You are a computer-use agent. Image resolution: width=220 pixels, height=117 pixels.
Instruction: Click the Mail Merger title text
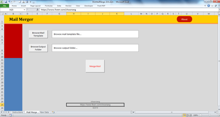click(x=21, y=19)
